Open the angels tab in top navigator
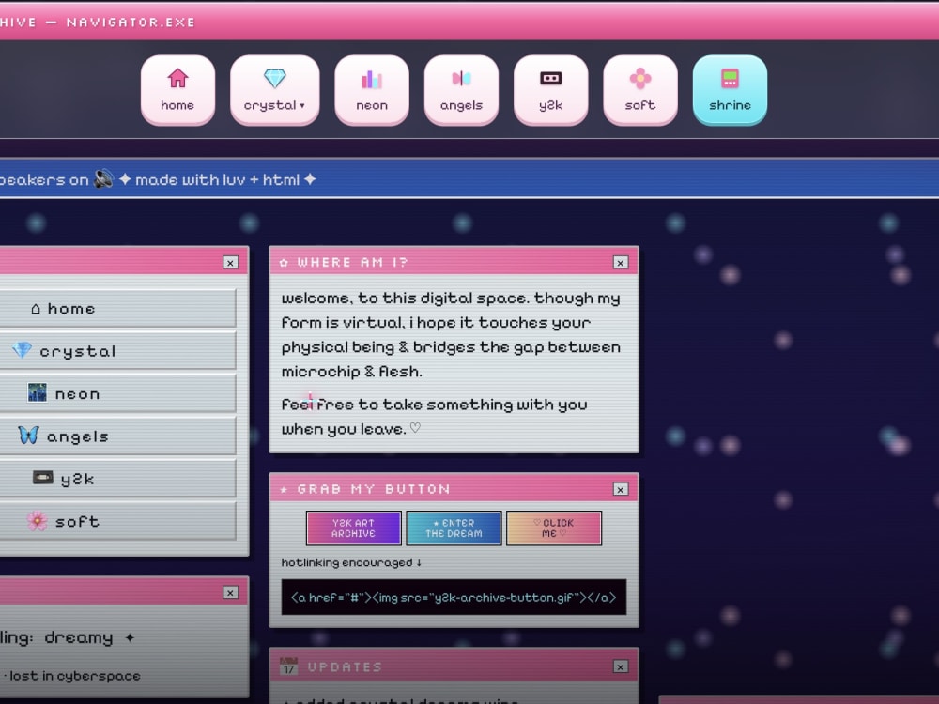Screen dimensions: 939x704 pos(461,90)
